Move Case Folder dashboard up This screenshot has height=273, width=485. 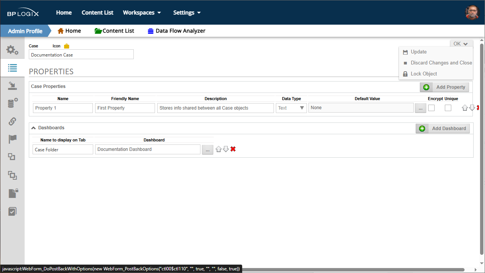point(219,149)
